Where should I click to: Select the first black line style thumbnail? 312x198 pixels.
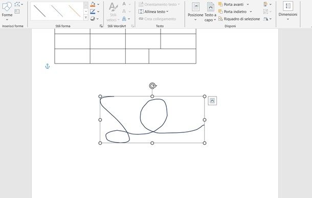tap(39, 11)
